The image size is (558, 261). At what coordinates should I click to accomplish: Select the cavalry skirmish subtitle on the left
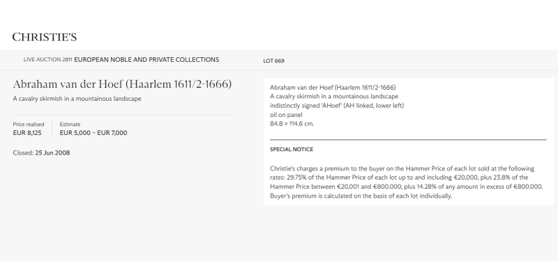pos(77,99)
